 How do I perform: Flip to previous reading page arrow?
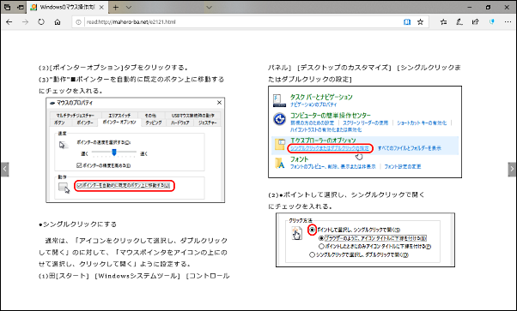pos(4,169)
